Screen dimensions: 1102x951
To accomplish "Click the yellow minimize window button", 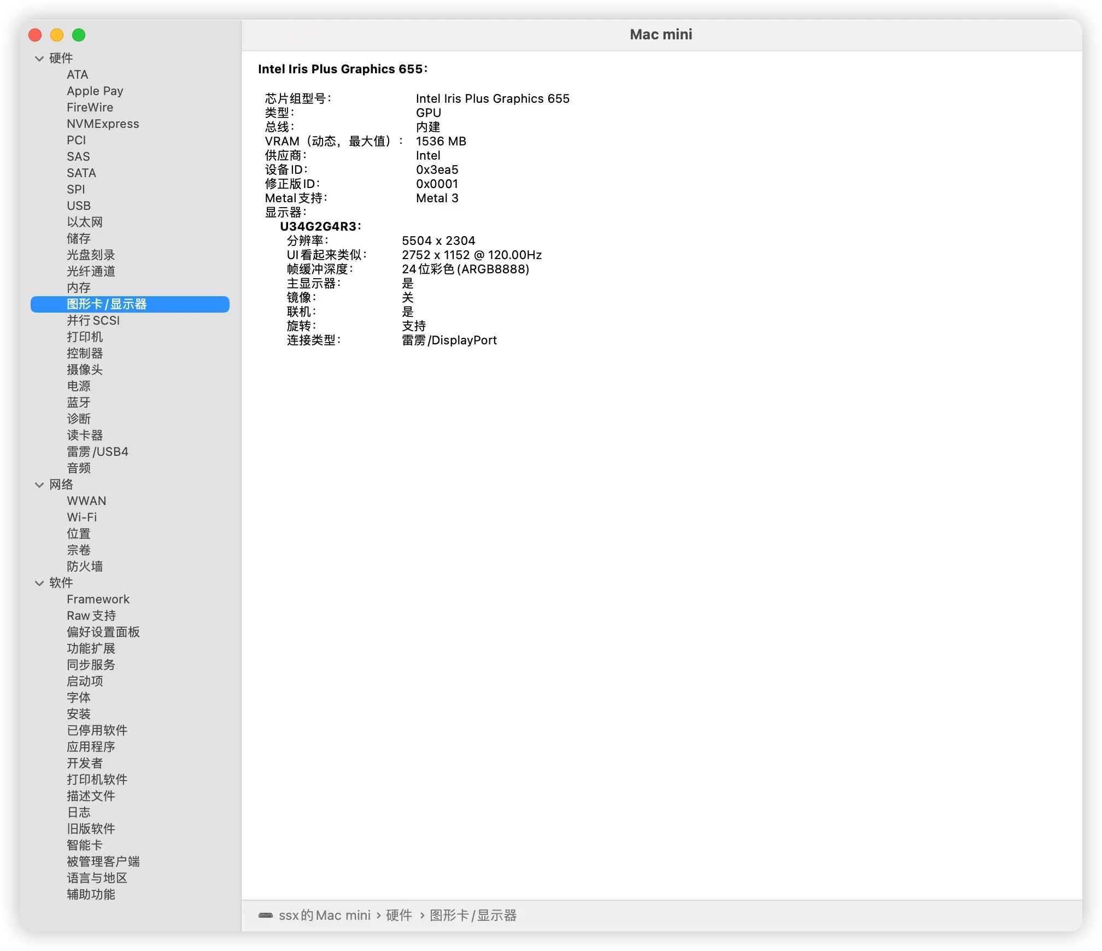I will point(57,35).
